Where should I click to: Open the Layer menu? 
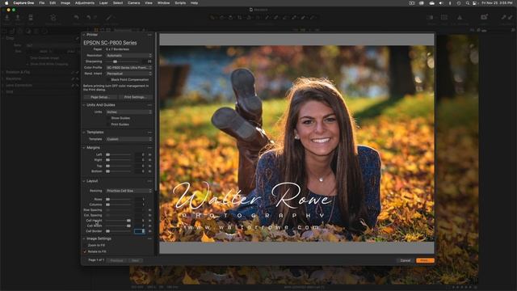tap(103, 3)
